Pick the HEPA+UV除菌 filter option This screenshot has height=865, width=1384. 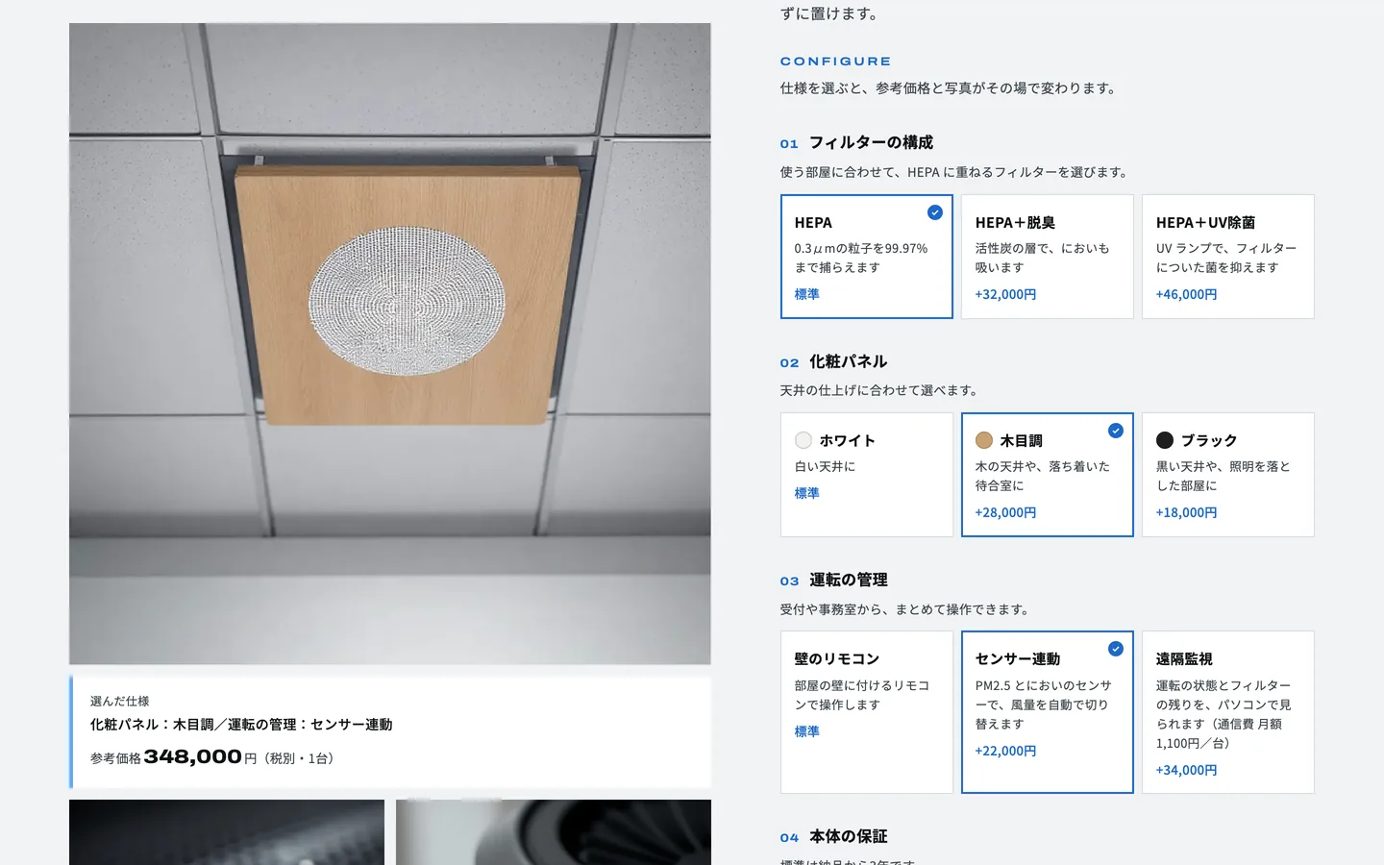click(x=1227, y=257)
